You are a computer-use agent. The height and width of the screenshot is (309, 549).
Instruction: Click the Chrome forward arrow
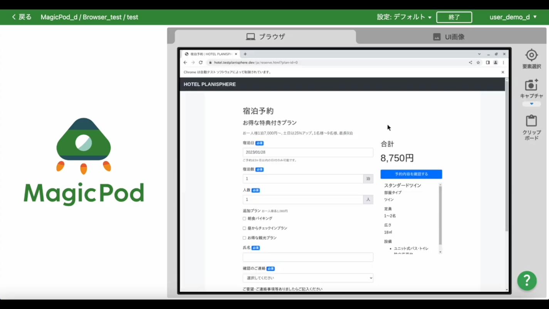pyautogui.click(x=193, y=62)
